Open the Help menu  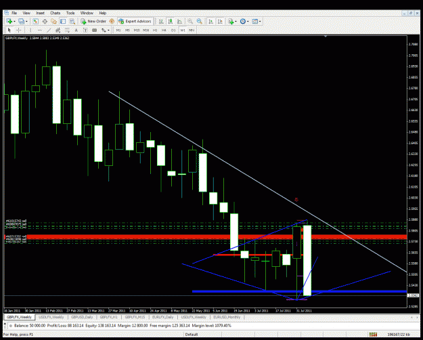click(x=102, y=13)
